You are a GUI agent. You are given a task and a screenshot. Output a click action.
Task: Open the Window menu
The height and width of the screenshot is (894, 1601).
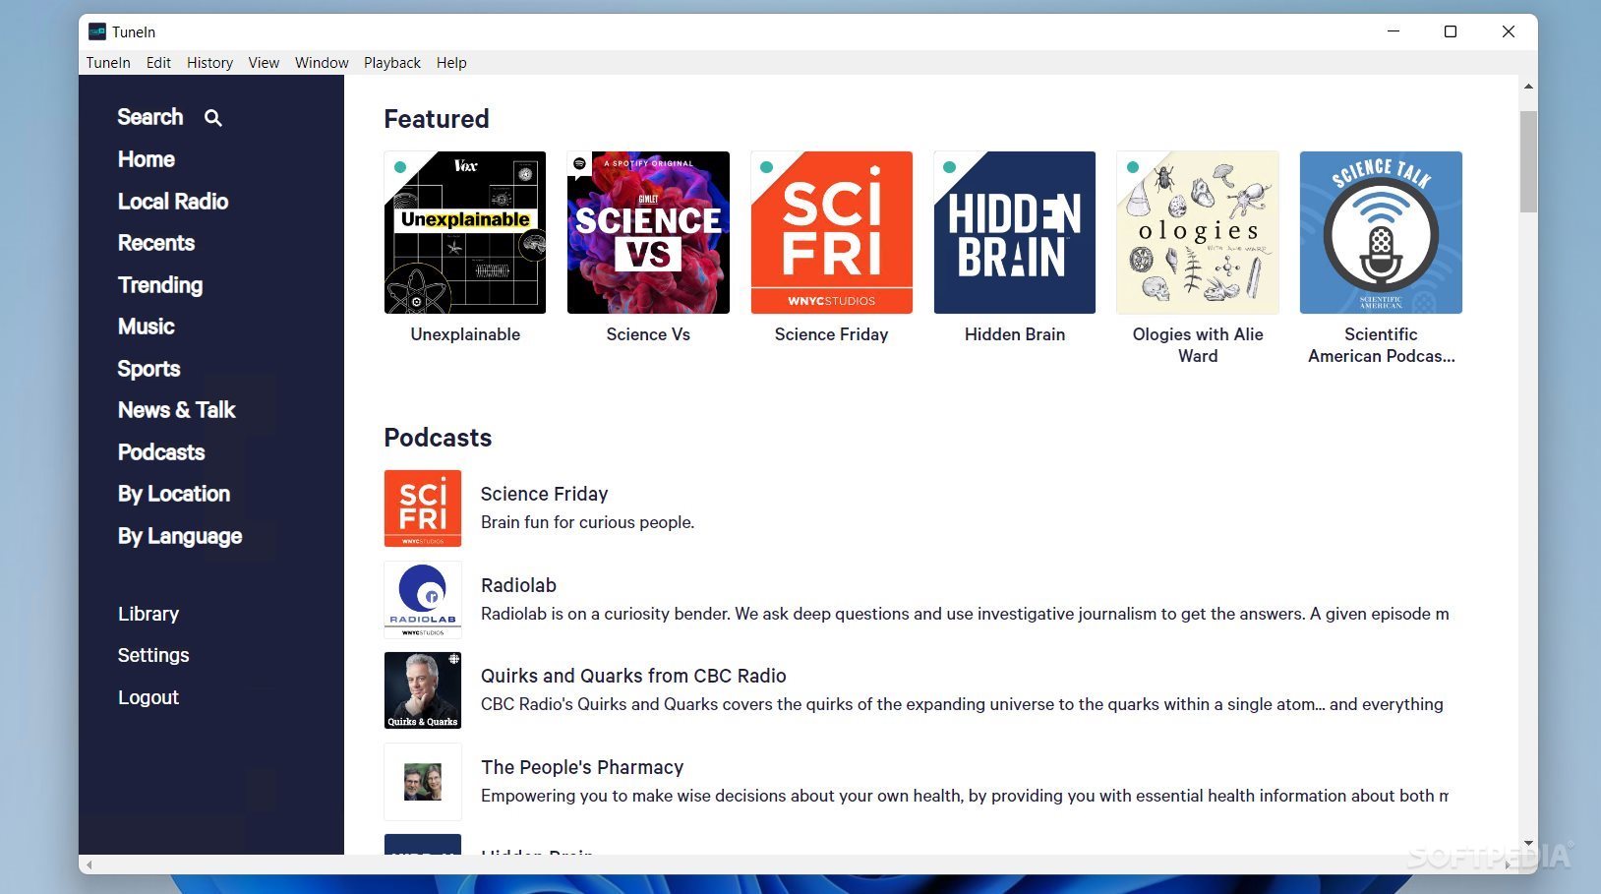322,63
